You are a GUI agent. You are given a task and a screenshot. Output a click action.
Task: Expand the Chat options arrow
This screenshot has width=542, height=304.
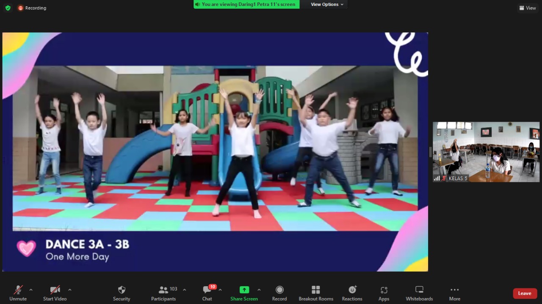click(x=220, y=290)
